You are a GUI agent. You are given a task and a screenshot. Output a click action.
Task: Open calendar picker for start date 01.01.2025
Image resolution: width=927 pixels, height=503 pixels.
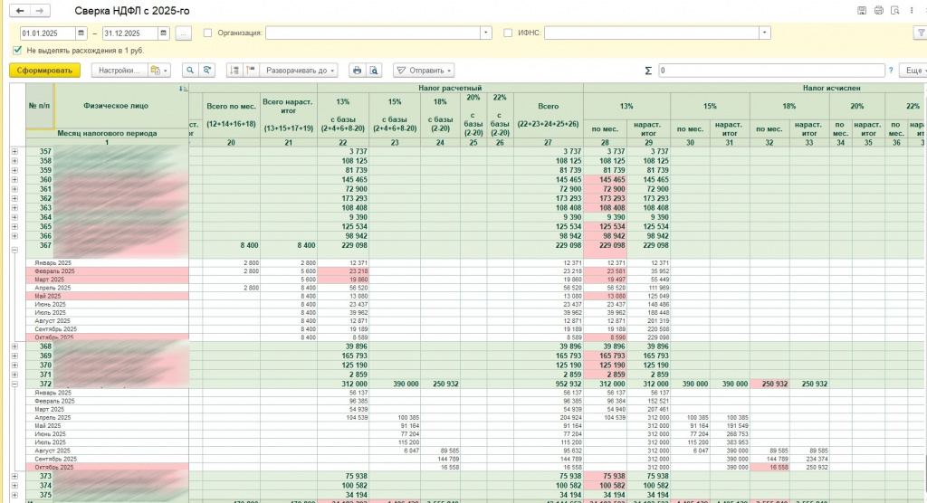(x=81, y=33)
